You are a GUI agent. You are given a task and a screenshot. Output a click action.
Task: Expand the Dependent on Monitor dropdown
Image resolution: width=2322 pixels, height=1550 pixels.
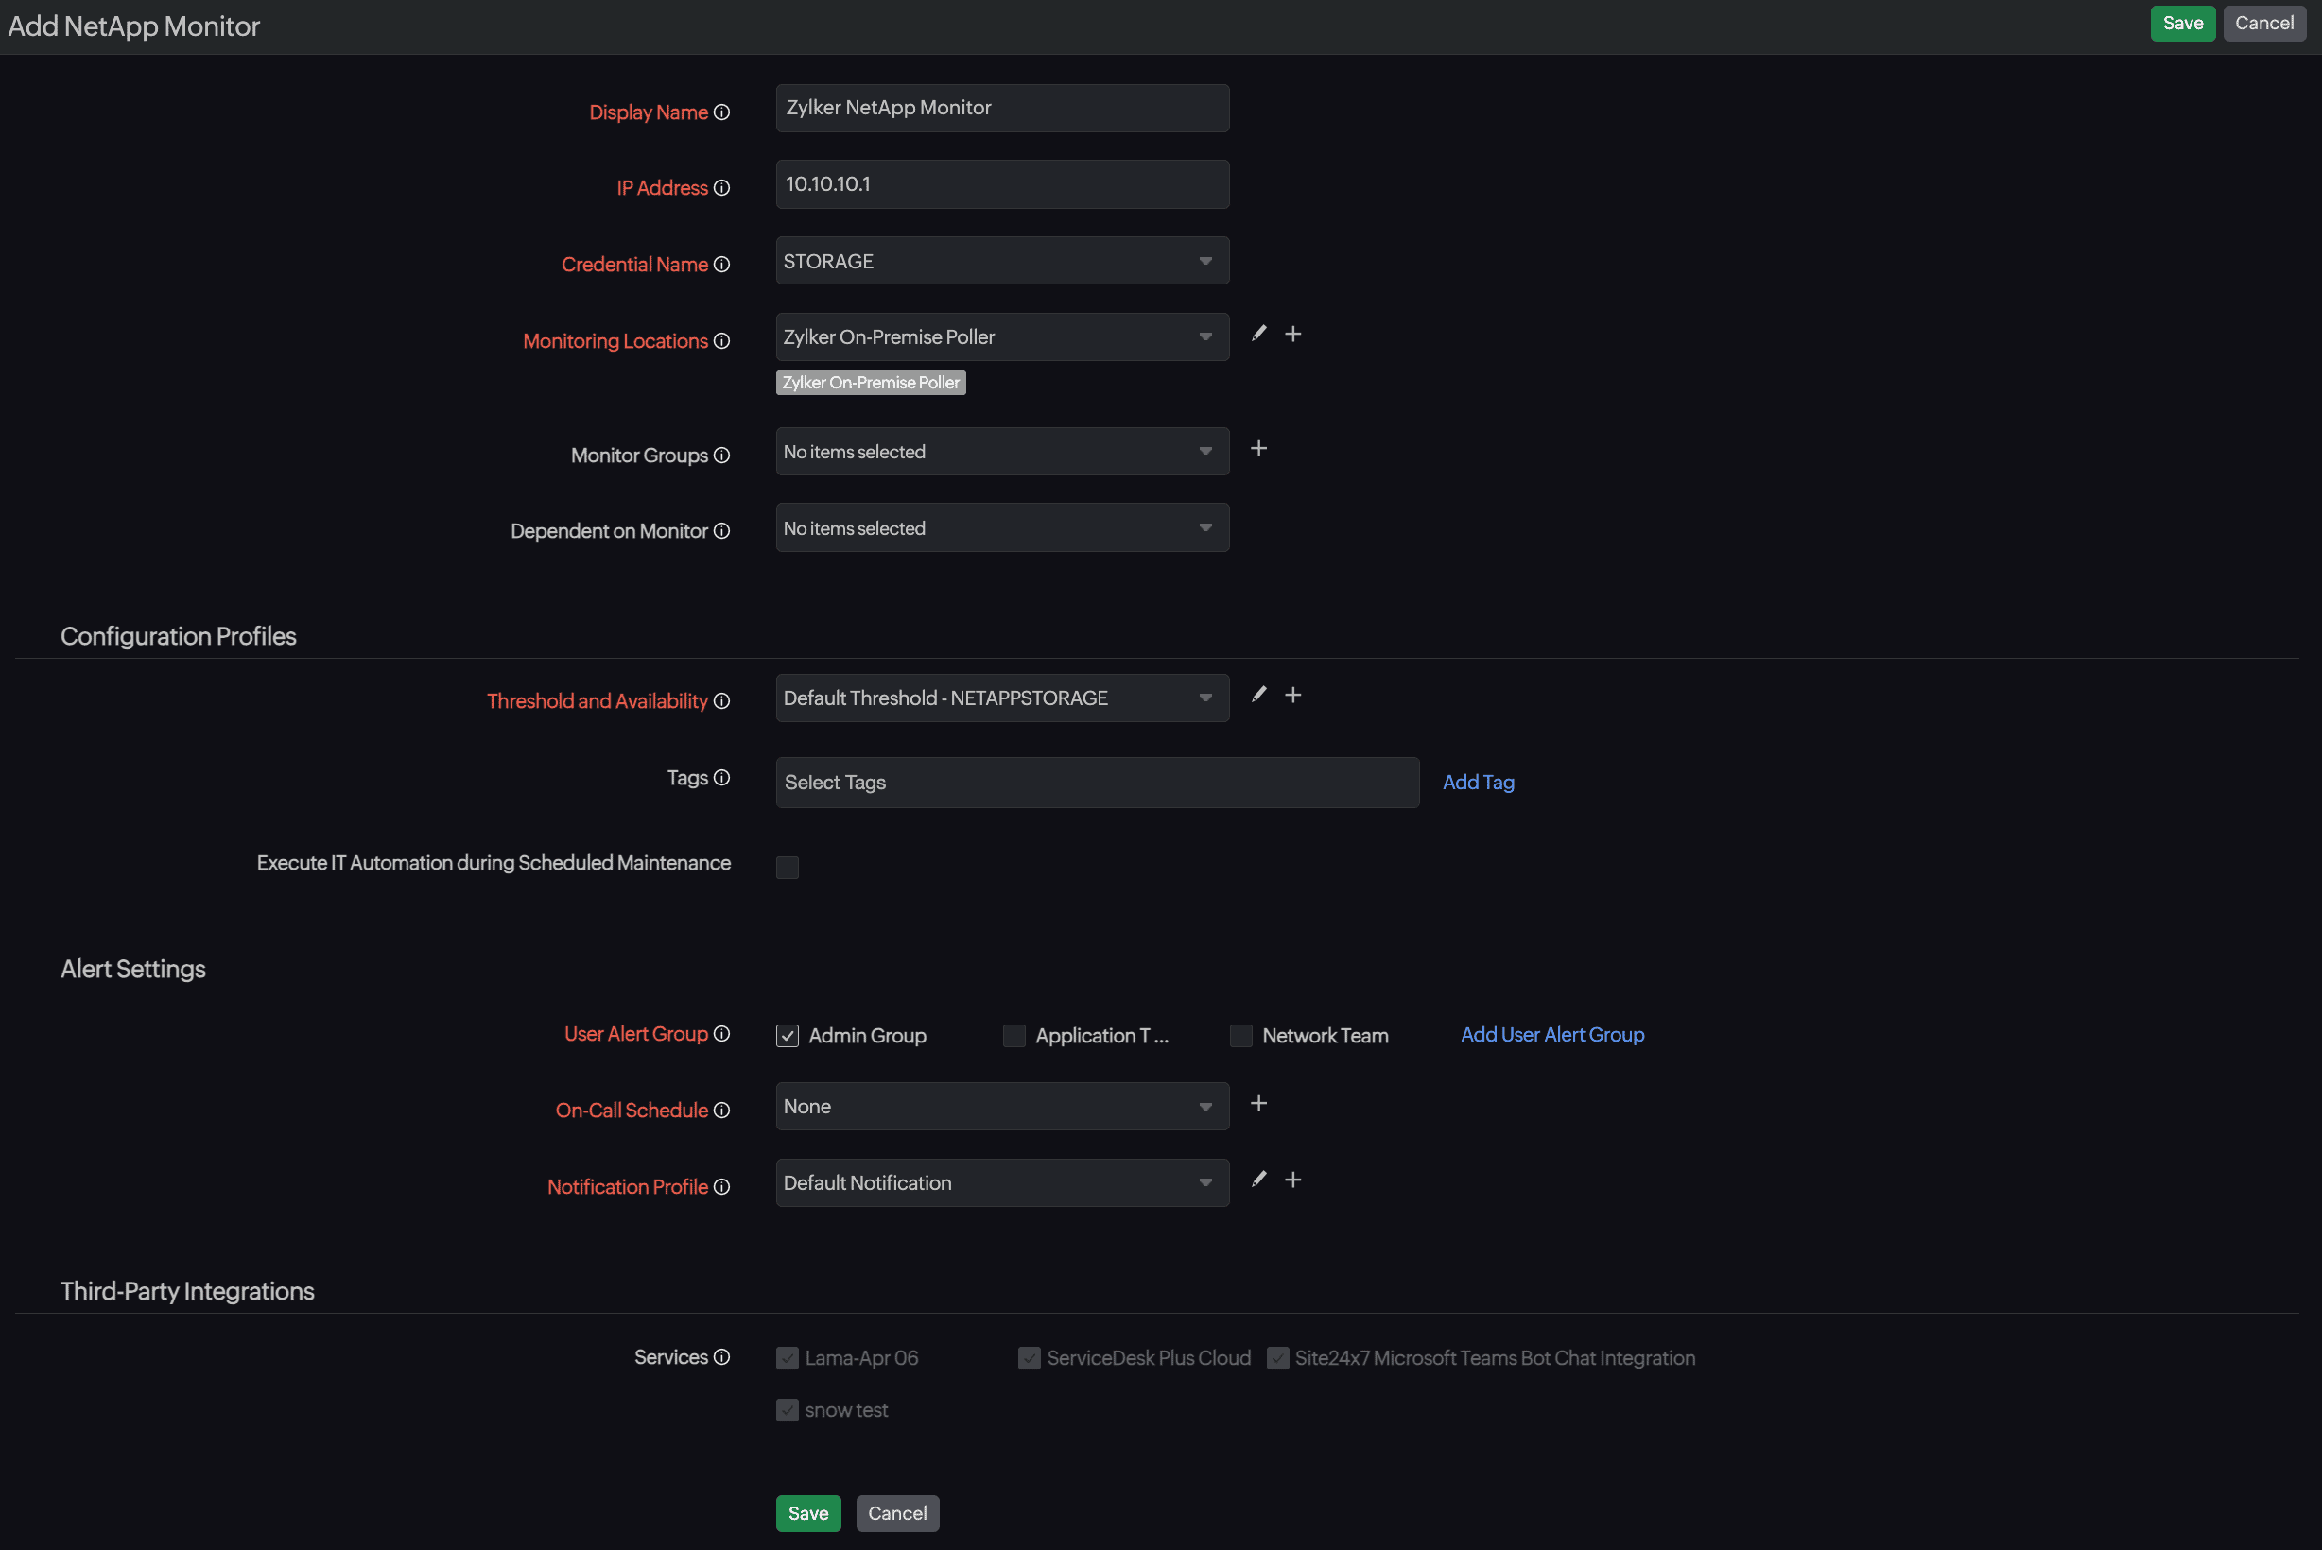(1002, 528)
